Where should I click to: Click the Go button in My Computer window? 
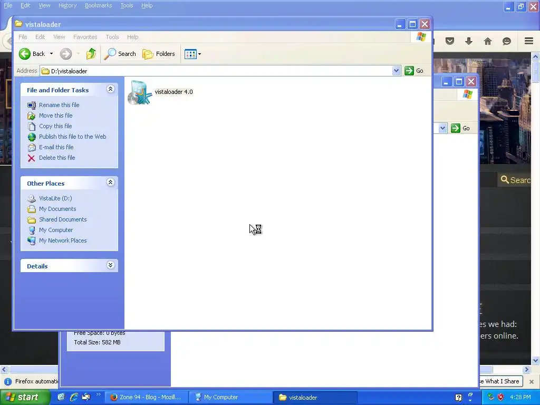(x=460, y=128)
